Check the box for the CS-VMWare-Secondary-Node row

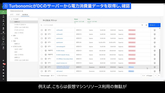42,59
